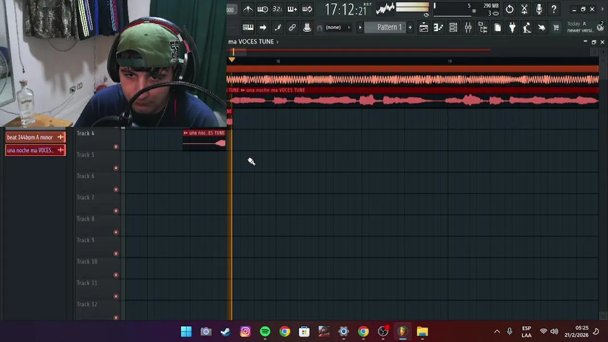Open the help question mark icon
The width and height of the screenshot is (608, 342).
[x=553, y=9]
